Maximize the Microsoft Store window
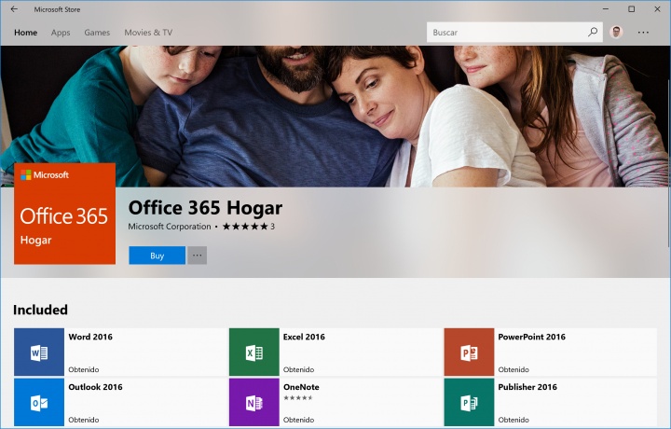671x429 pixels. [631, 9]
